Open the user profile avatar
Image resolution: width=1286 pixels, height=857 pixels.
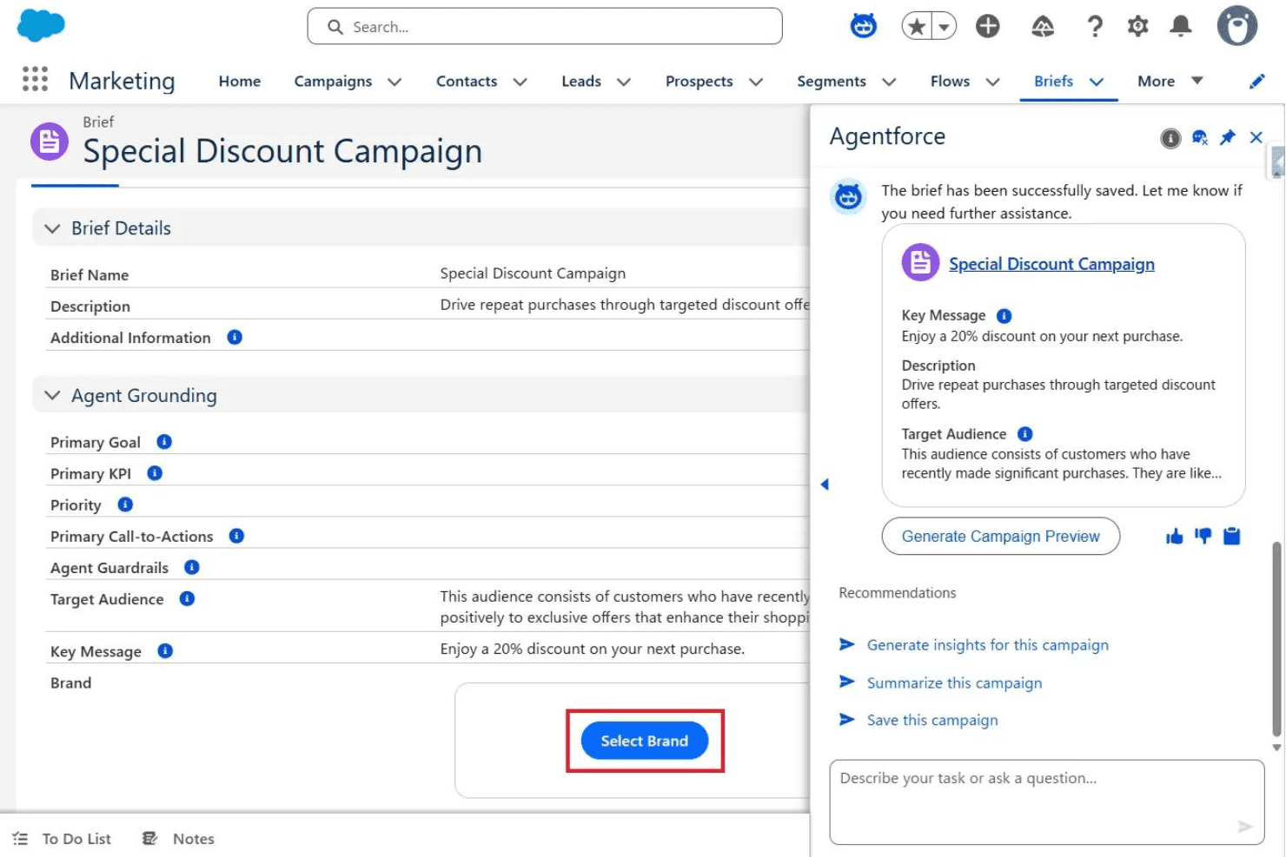(x=1237, y=26)
